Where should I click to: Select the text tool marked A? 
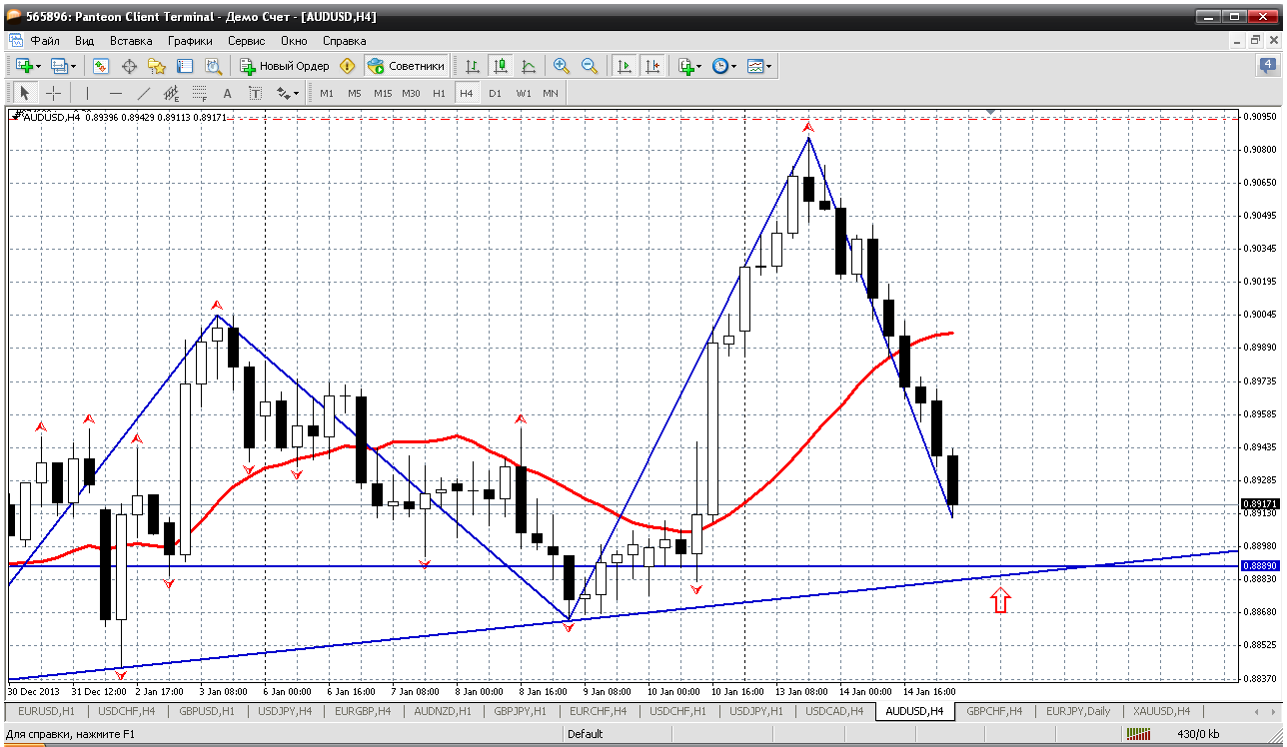[x=228, y=93]
